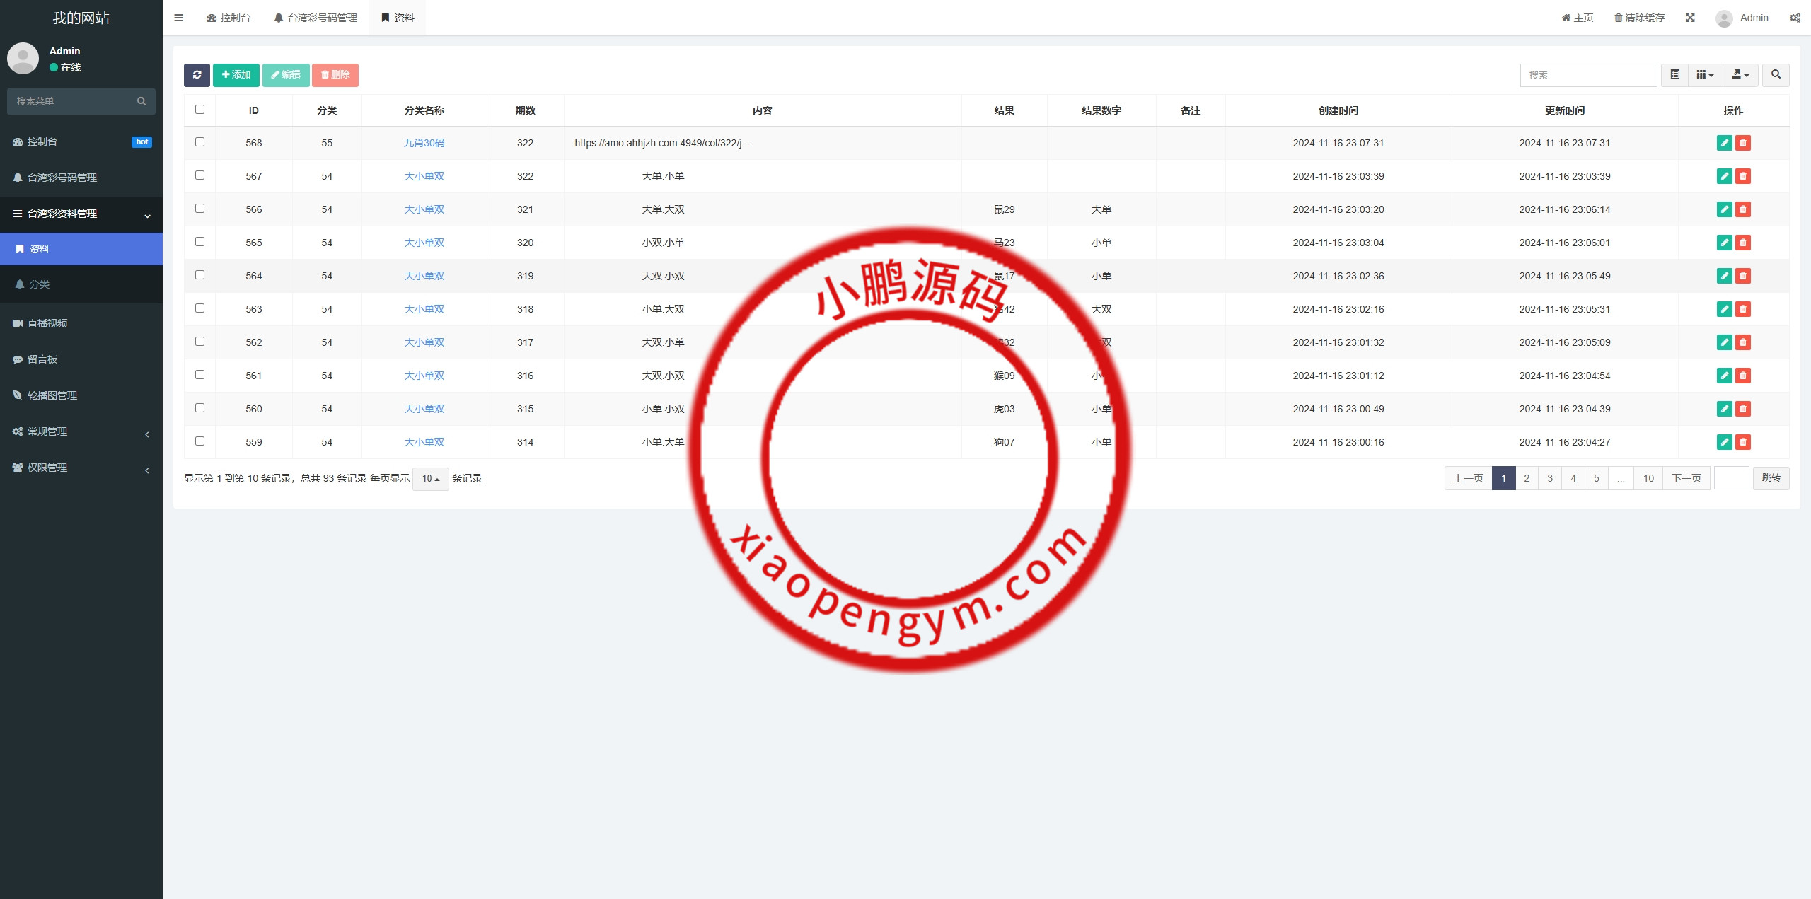
Task: Click sidebar menu search magnifier icon
Action: click(141, 101)
